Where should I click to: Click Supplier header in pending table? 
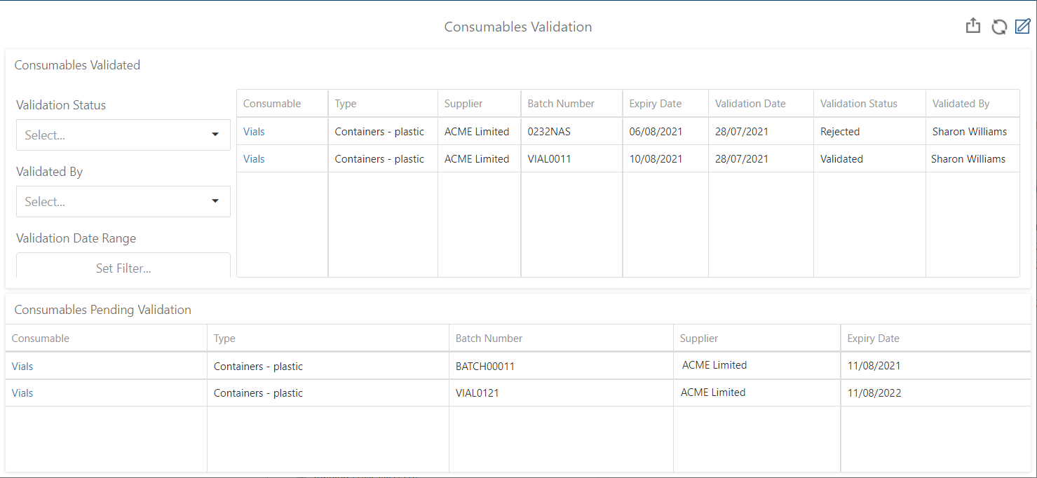699,338
